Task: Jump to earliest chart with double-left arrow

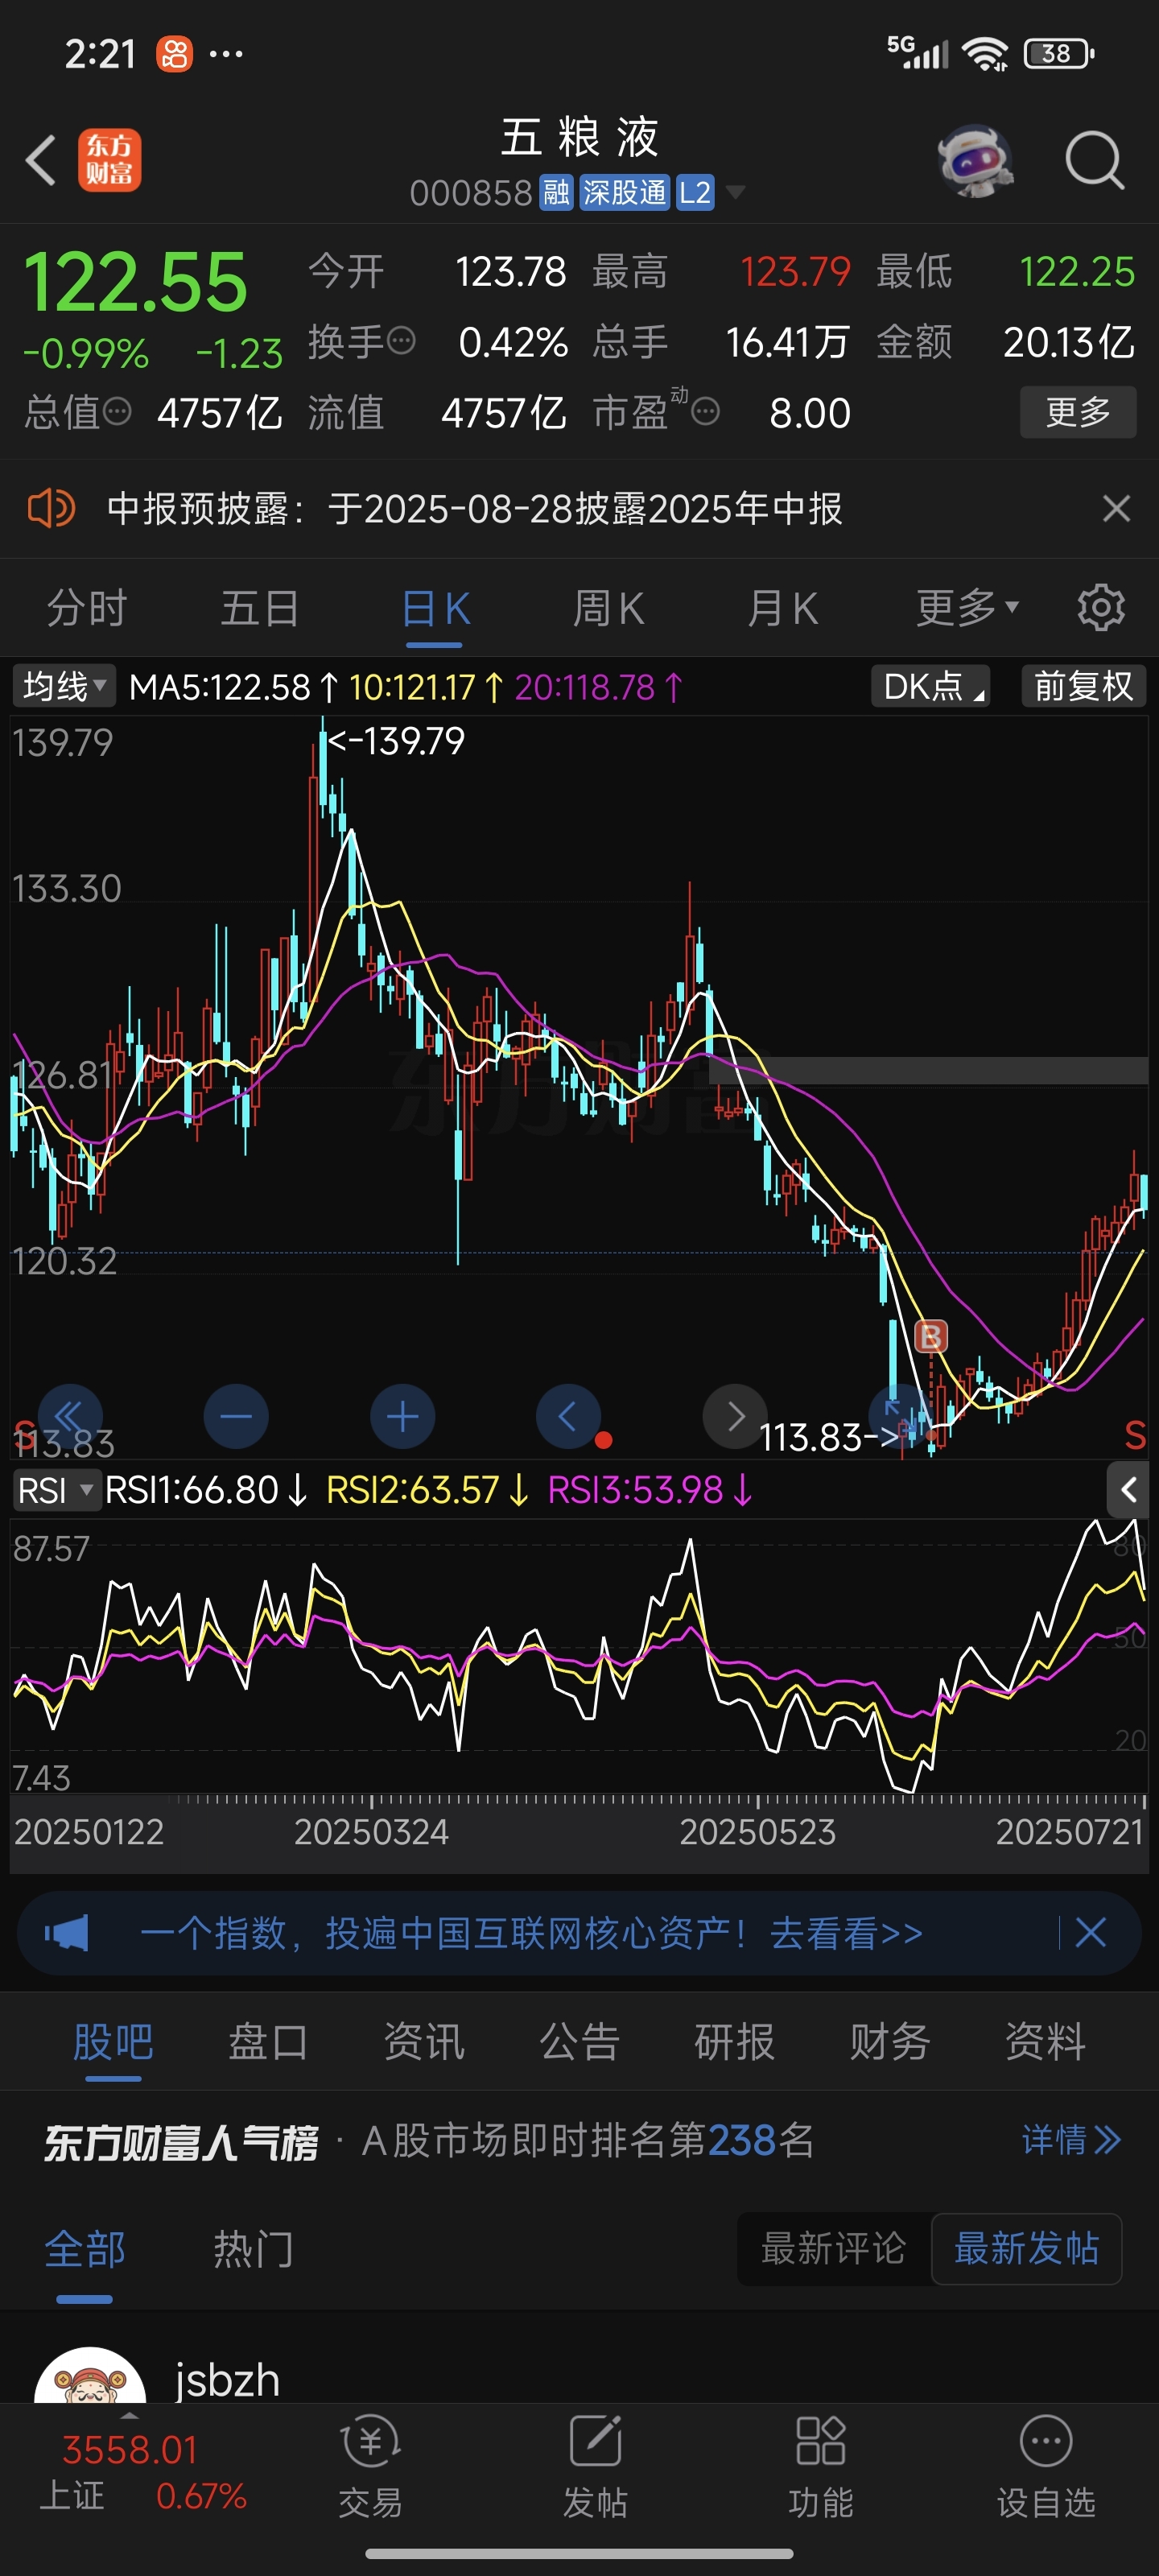Action: tap(70, 1416)
